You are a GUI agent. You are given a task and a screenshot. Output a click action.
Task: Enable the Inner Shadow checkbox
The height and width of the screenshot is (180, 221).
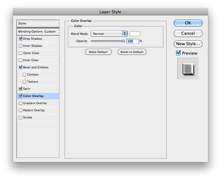[x=21, y=46]
